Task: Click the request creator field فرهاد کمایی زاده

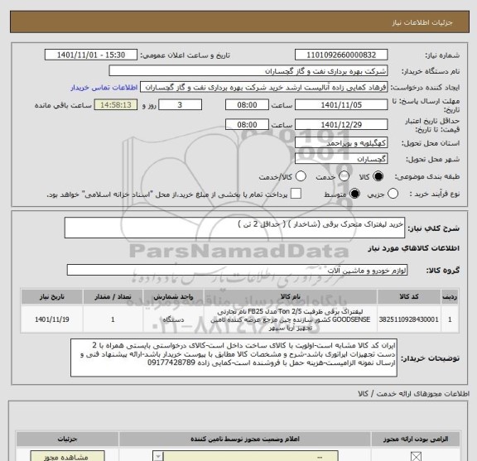Action: pyautogui.click(x=263, y=87)
